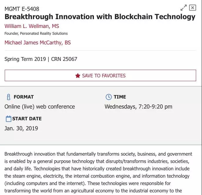This screenshot has height=195, width=202.
Task: Open William L. Wellman instructor link
Action: click(32, 26)
